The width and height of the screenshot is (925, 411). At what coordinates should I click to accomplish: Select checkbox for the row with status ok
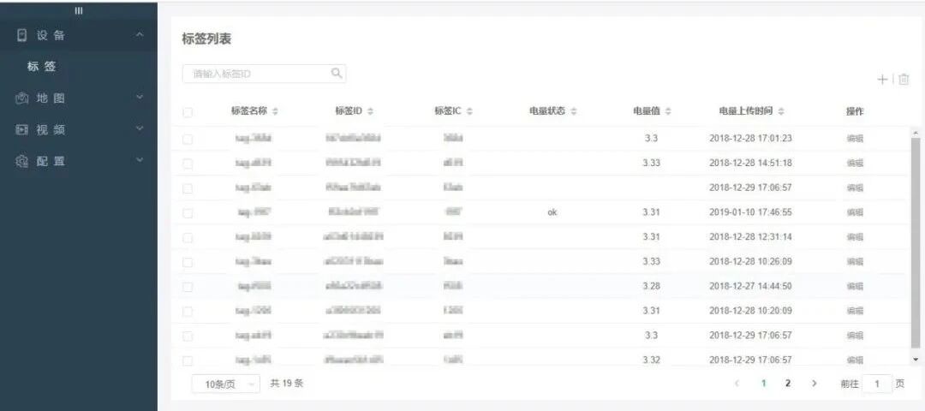[188, 213]
